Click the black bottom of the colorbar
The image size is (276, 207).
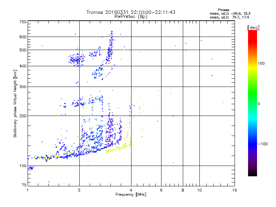[253, 174]
